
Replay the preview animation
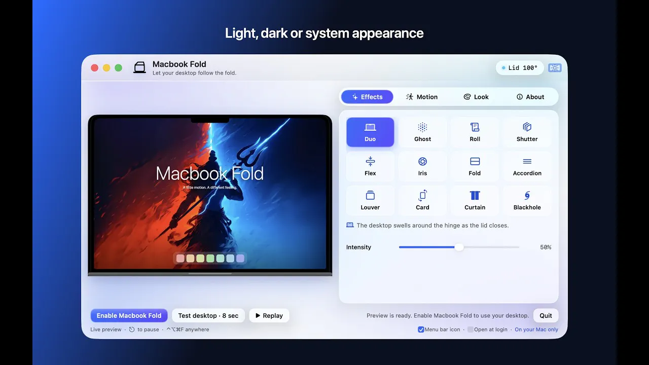coord(269,315)
